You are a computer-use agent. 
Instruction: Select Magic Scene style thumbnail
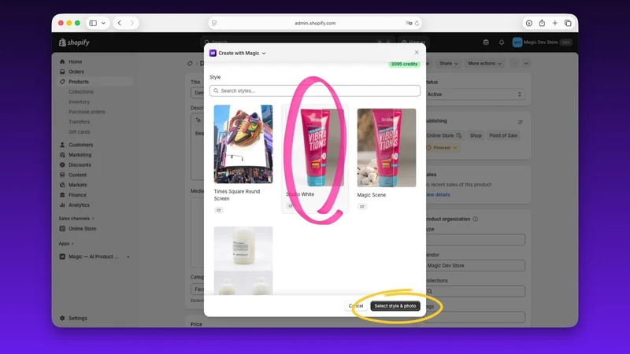coord(387,148)
